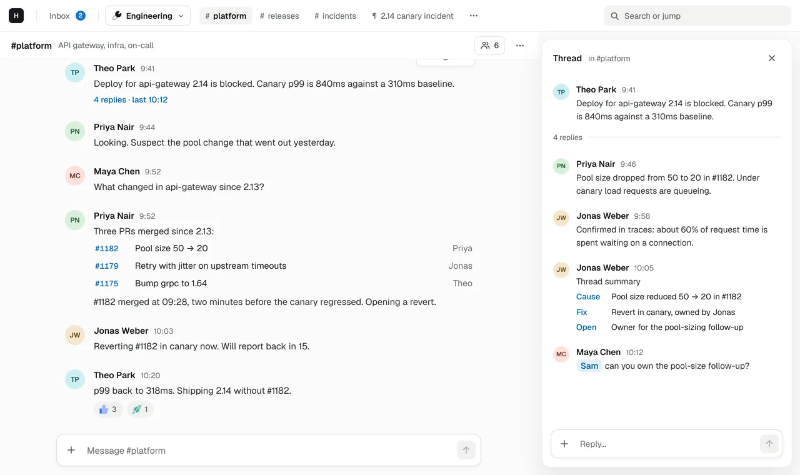Image resolution: width=800 pixels, height=475 pixels.
Task: Click Maya Chen's avatar in thread at 10:12
Action: pos(561,354)
